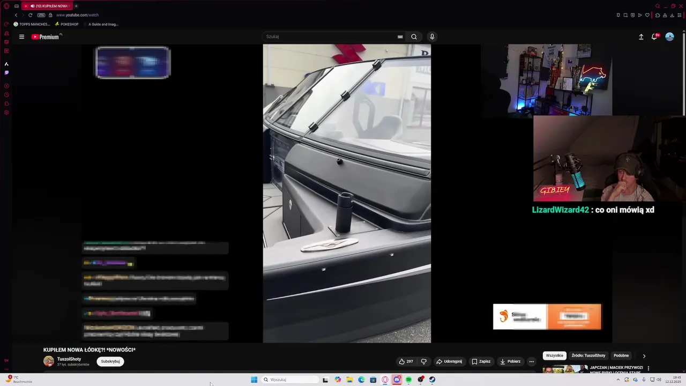
Task: Open Spotify from the taskbar
Action: (x=408, y=380)
